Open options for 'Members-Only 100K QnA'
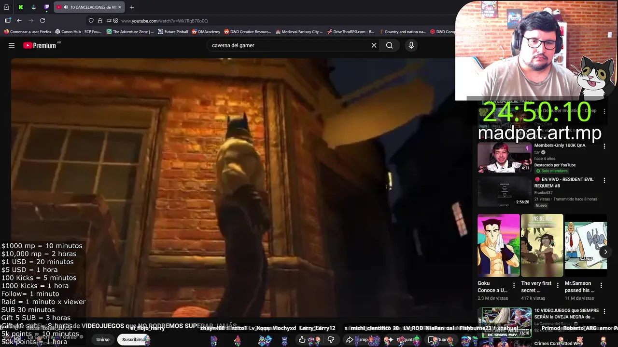618x347 pixels. [x=604, y=147]
